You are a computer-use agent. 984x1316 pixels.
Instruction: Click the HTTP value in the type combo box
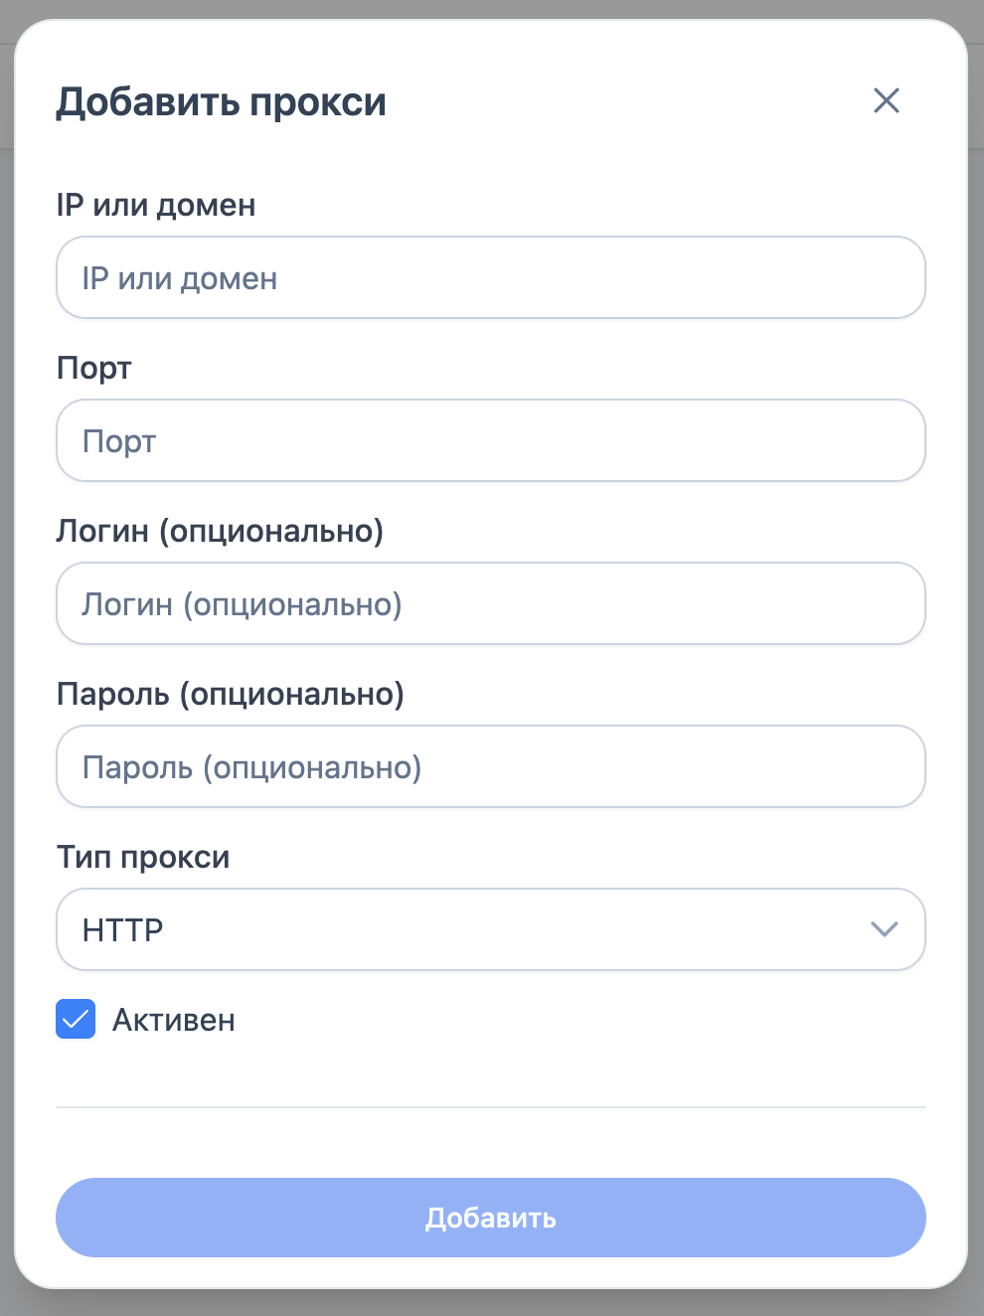pyautogui.click(x=123, y=930)
